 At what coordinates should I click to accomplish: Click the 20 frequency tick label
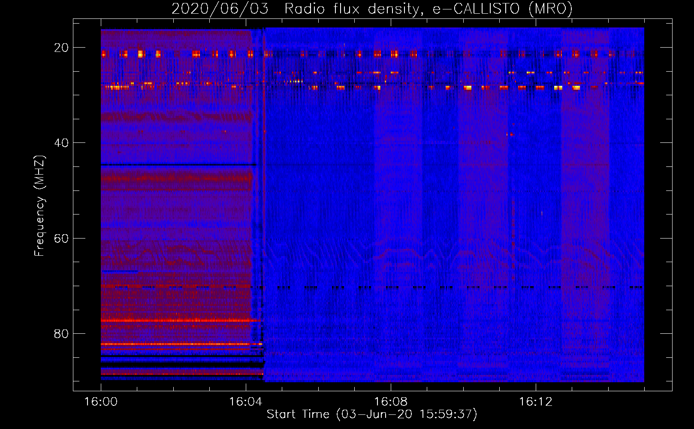[61, 48]
